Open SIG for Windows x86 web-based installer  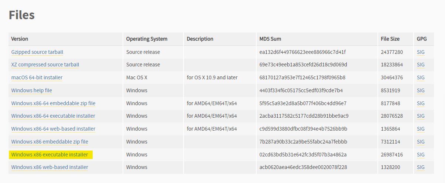click(421, 167)
